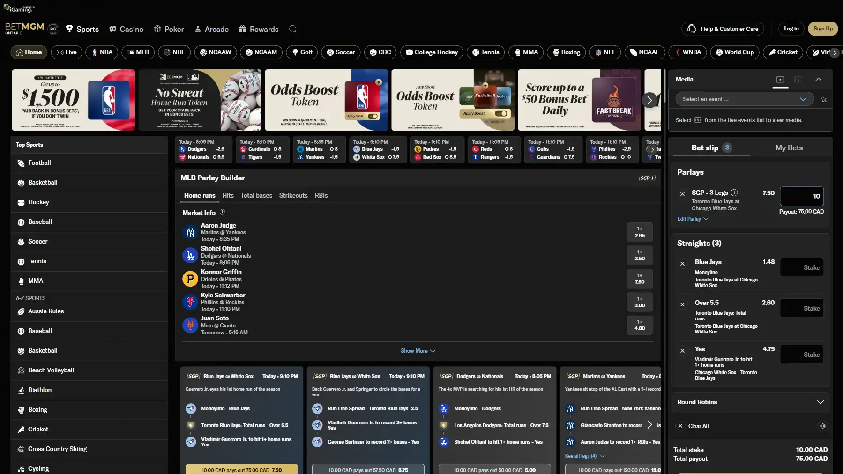The width and height of the screenshot is (843, 474).
Task: Advance promo banner carousel right
Action: pos(649,100)
